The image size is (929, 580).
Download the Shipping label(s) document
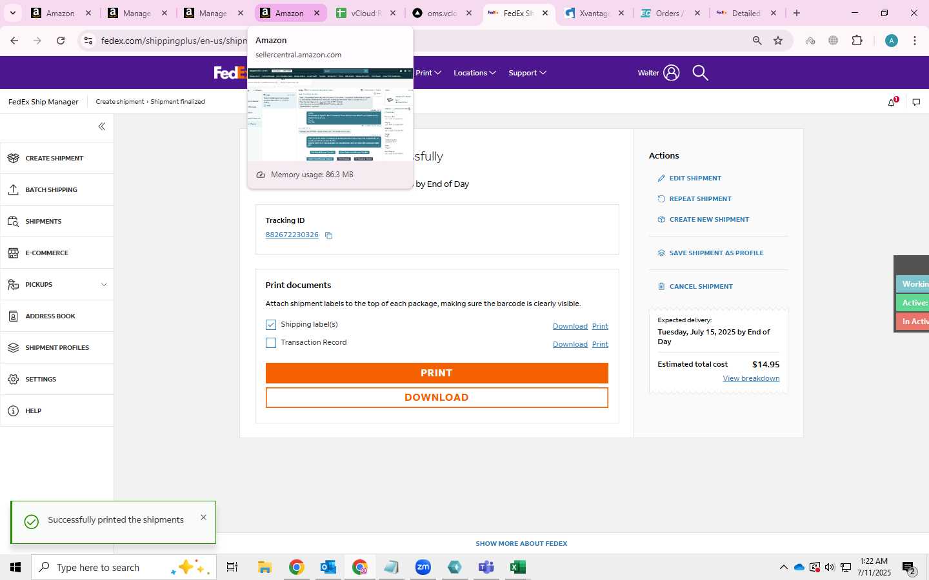tap(570, 326)
